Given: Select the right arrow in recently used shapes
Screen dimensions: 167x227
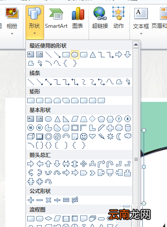Looking at the screenshot, I should [119, 55].
